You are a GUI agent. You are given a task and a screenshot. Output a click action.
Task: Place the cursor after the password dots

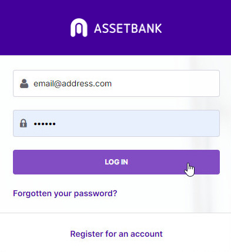tap(56, 124)
